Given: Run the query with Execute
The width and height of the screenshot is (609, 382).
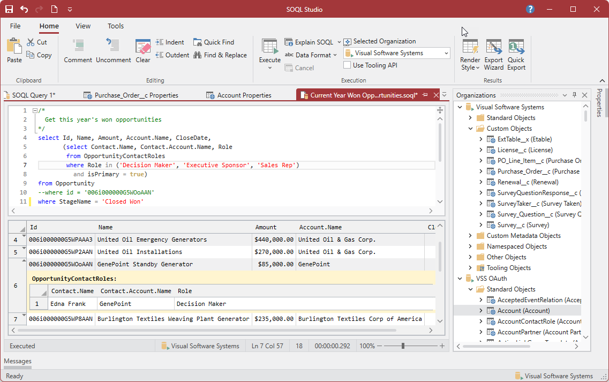Looking at the screenshot, I should pos(269,50).
